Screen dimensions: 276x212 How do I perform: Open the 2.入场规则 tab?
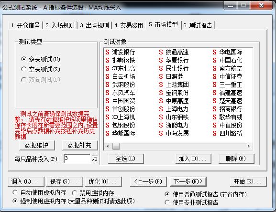click(60, 25)
